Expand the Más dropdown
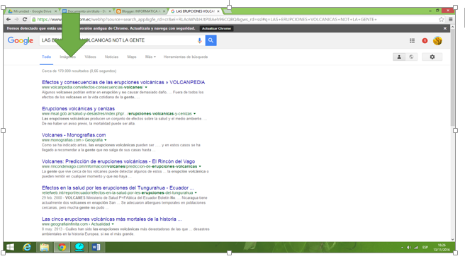 [x=150, y=57]
